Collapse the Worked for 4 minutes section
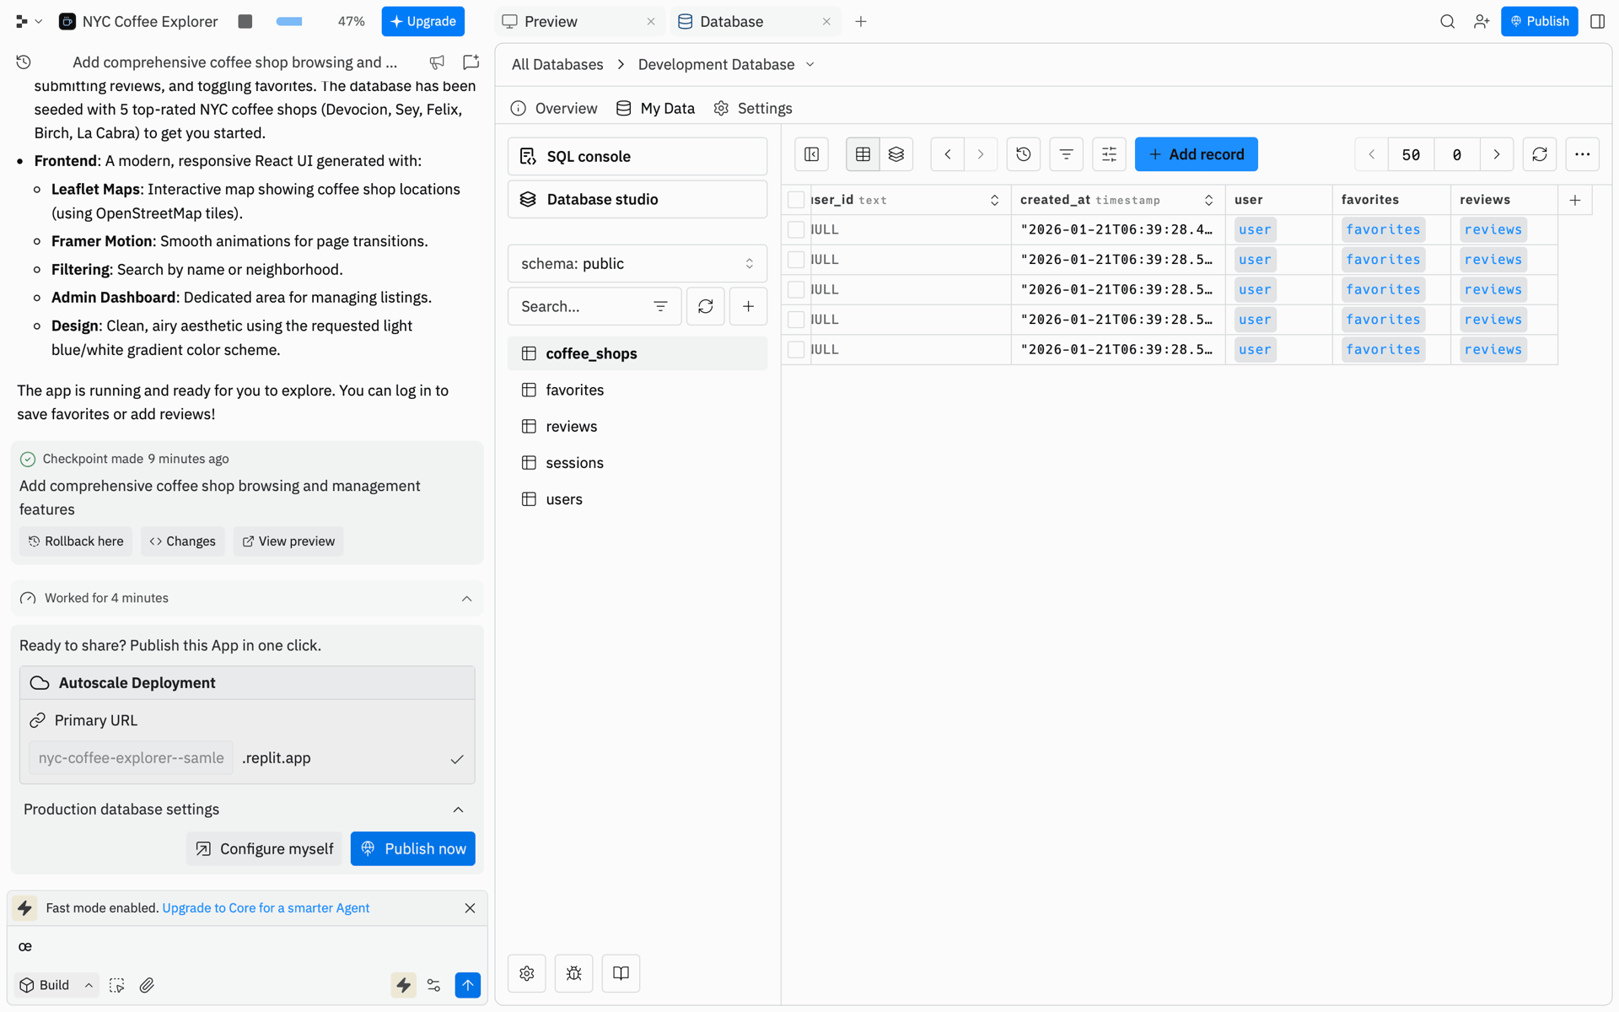 (x=466, y=599)
